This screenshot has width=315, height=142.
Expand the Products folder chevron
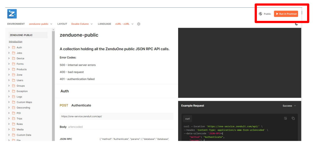(x=9, y=69)
